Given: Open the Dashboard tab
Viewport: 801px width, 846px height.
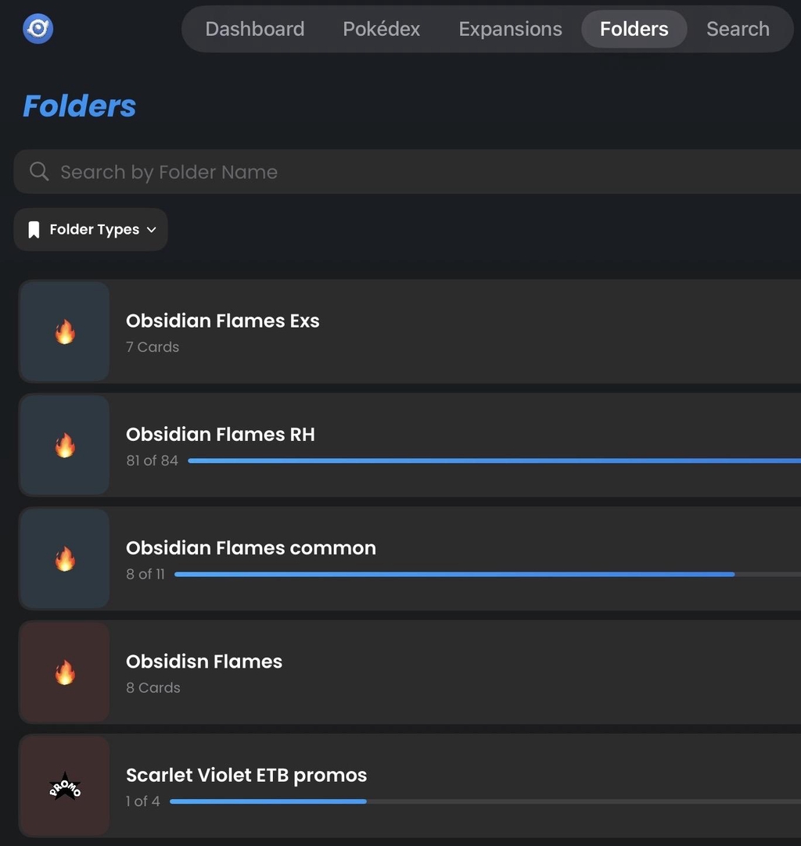Looking at the screenshot, I should click(x=255, y=29).
